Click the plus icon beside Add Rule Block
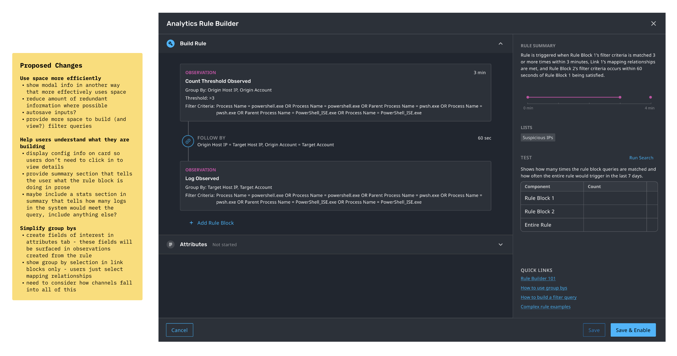The width and height of the screenshot is (677, 356). click(191, 223)
